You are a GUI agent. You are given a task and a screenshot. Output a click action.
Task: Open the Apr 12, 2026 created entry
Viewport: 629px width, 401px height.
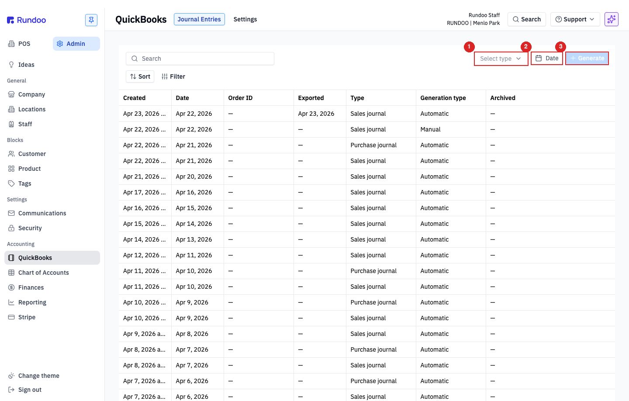click(x=144, y=255)
